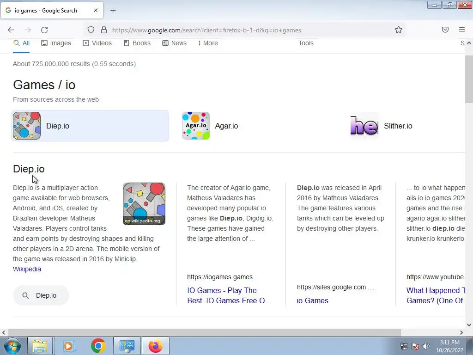The height and width of the screenshot is (355, 473).
Task: Bookmark this page with the star icon
Action: click(399, 30)
